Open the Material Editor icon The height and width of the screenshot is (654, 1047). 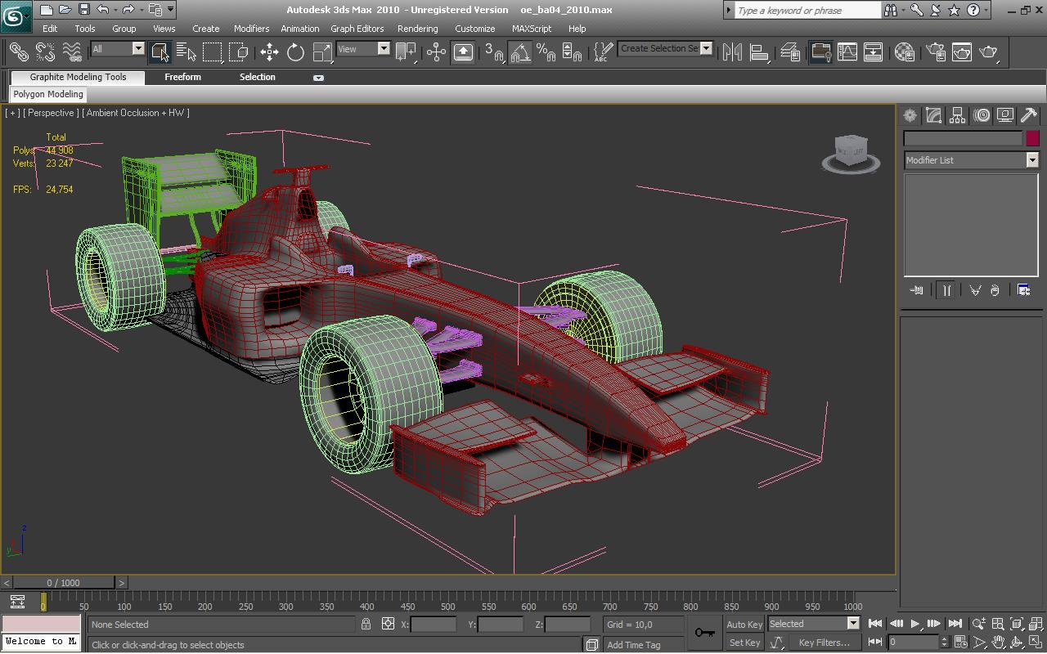click(904, 52)
